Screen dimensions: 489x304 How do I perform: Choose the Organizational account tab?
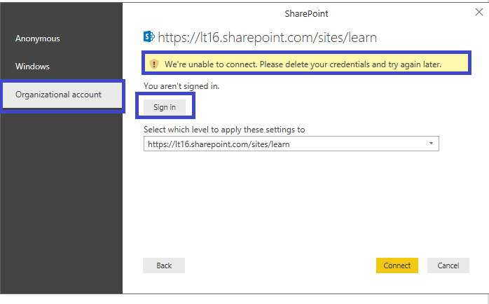coord(59,95)
